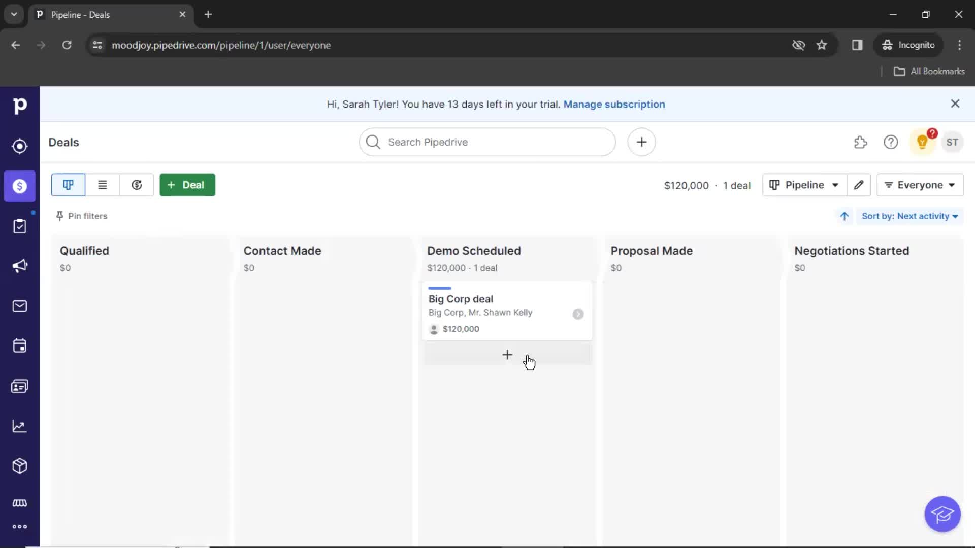Open Leads target icon in sidebar

(20, 146)
